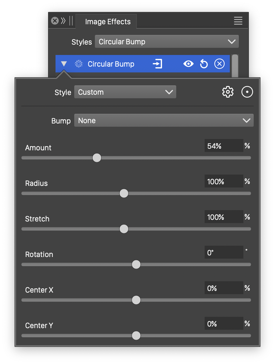Toggle Circular Bump effect visibility eye

pyautogui.click(x=188, y=64)
